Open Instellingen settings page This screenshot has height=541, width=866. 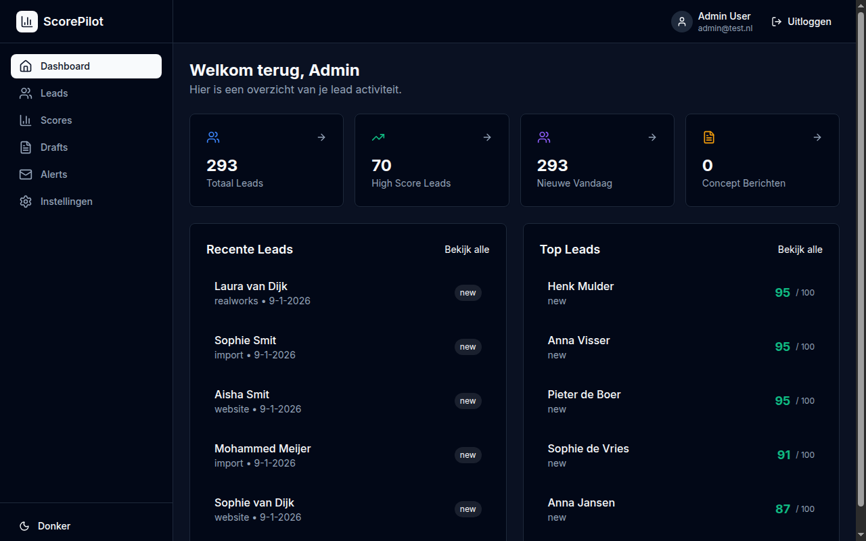tap(87, 202)
